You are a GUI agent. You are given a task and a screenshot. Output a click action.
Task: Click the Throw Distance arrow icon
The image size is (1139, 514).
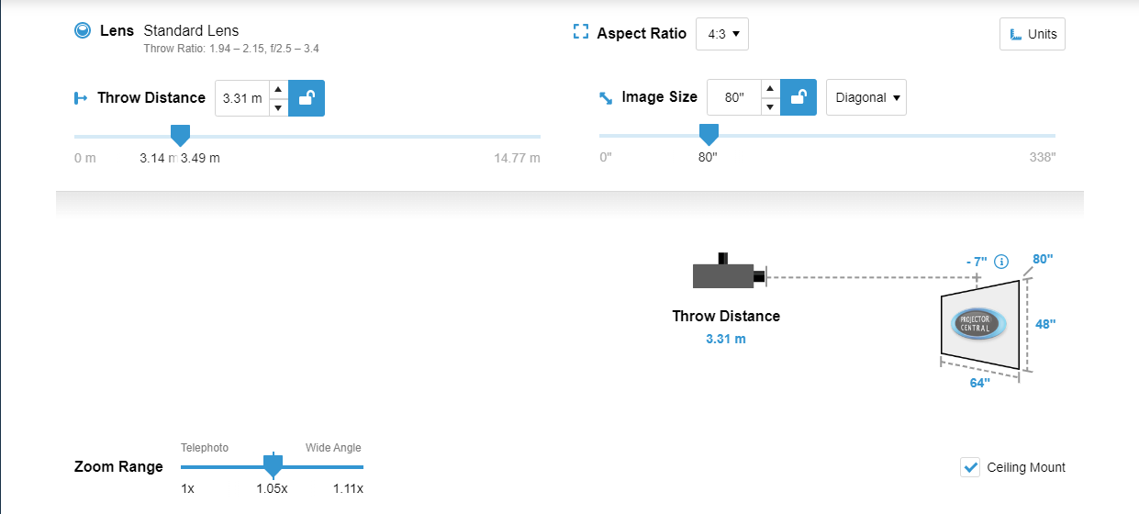tap(80, 98)
